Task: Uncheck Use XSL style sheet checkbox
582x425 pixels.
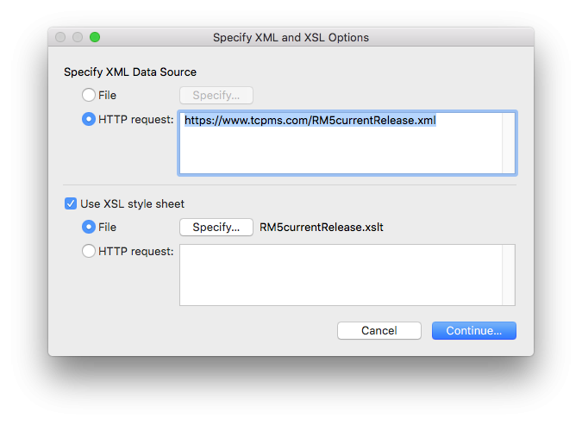Action: (71, 203)
